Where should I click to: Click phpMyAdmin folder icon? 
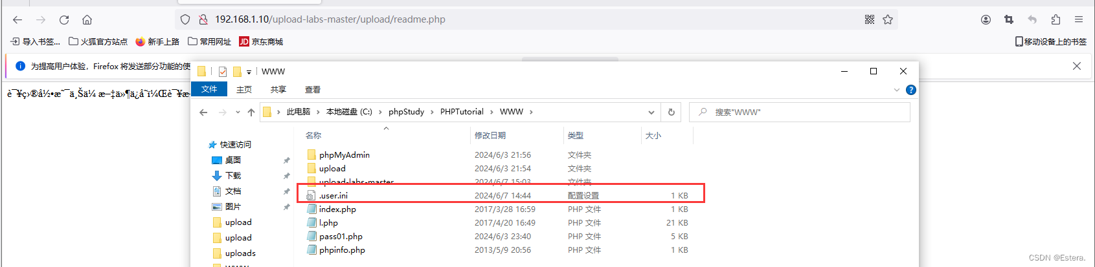click(x=311, y=155)
